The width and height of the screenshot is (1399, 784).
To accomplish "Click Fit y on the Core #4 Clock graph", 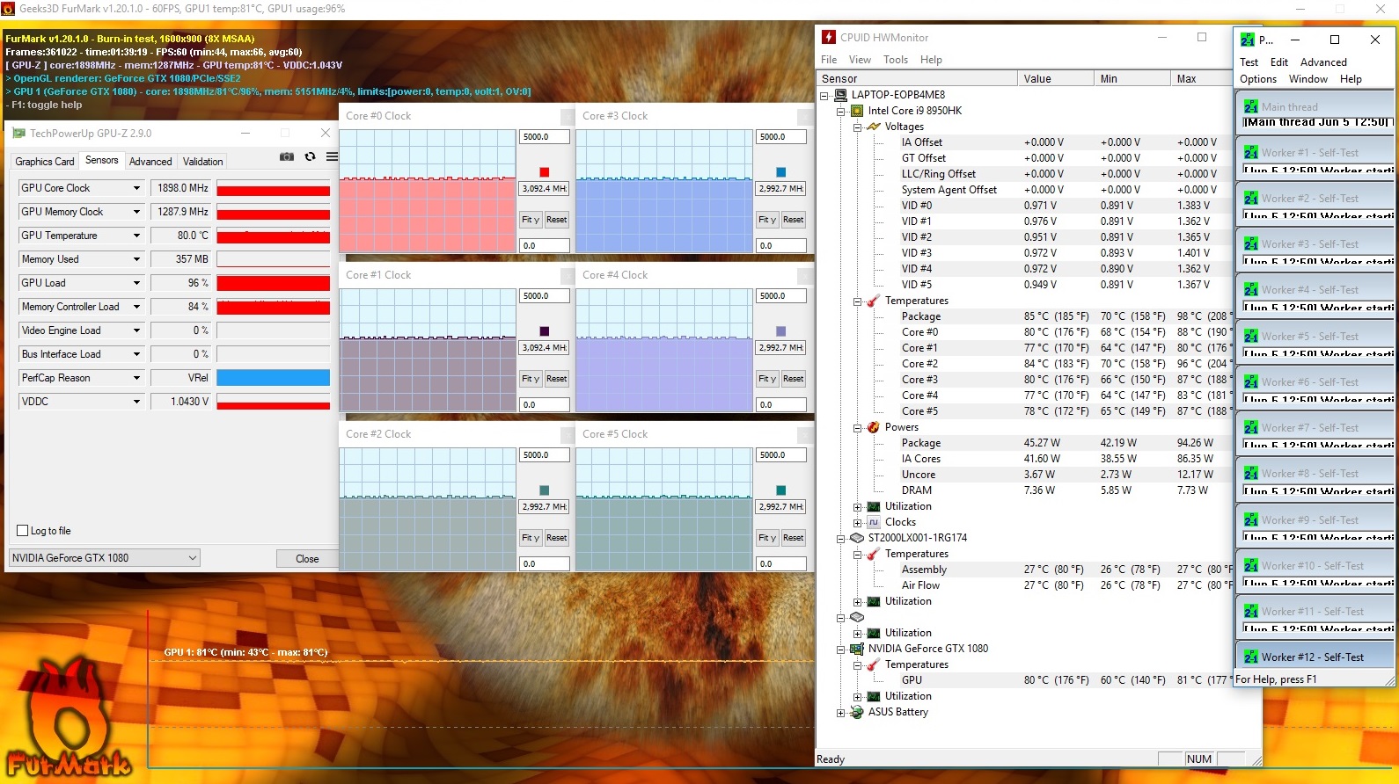I will pyautogui.click(x=767, y=379).
